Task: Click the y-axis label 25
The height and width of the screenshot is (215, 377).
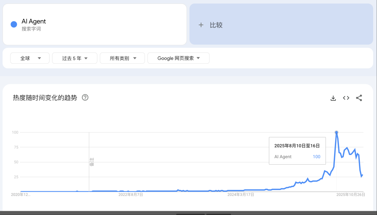Action: pos(16,177)
